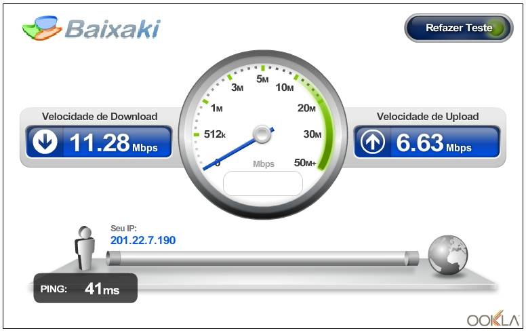Image resolution: width=526 pixels, height=331 pixels.
Task: Click the Velocidade de Upload label
Action: click(428, 117)
